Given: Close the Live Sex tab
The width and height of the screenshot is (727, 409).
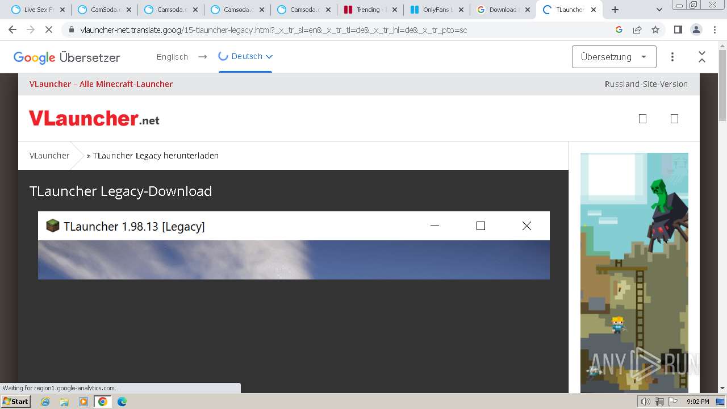Looking at the screenshot, I should coord(62,10).
